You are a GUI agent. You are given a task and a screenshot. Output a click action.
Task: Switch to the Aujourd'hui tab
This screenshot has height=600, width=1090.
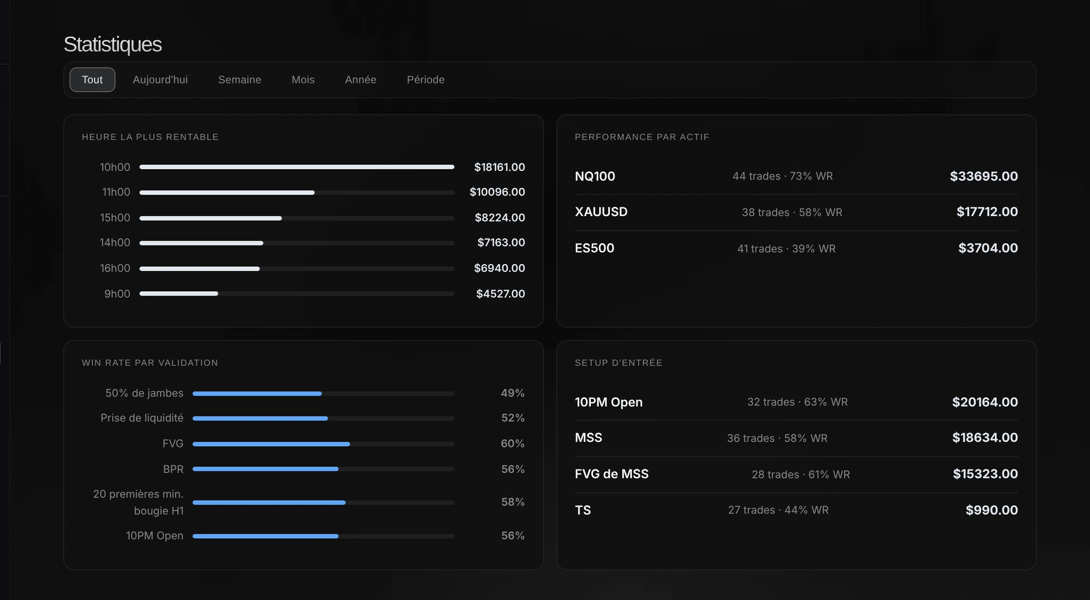click(x=160, y=80)
